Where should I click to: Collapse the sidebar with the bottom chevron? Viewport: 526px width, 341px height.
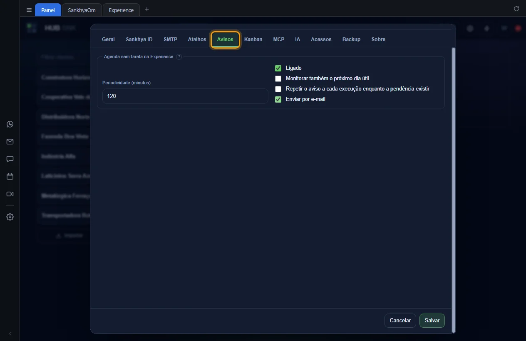point(10,334)
